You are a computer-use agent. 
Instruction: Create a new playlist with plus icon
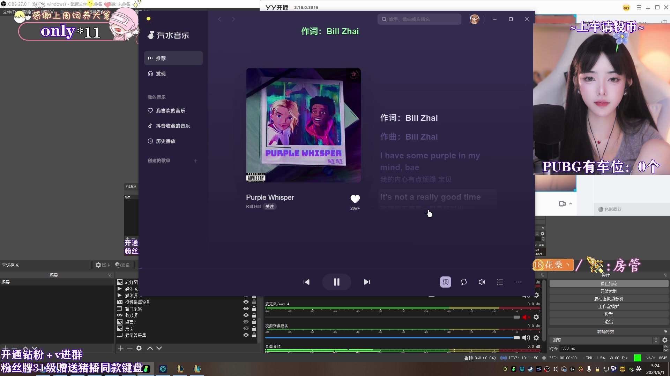point(196,161)
